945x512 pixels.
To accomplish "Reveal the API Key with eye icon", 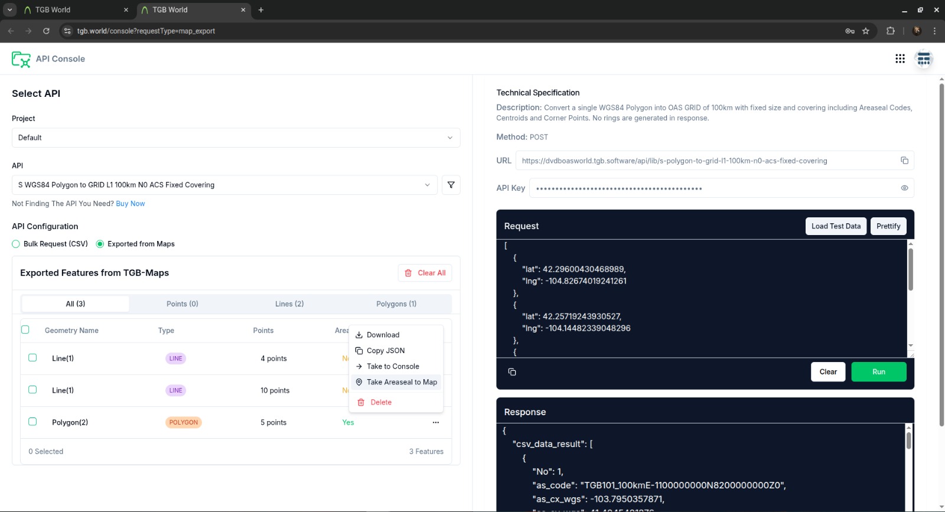I will pyautogui.click(x=904, y=188).
